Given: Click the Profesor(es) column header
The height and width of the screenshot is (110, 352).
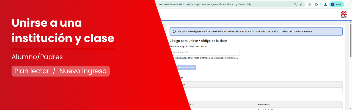Looking at the screenshot, I should click(264, 105).
